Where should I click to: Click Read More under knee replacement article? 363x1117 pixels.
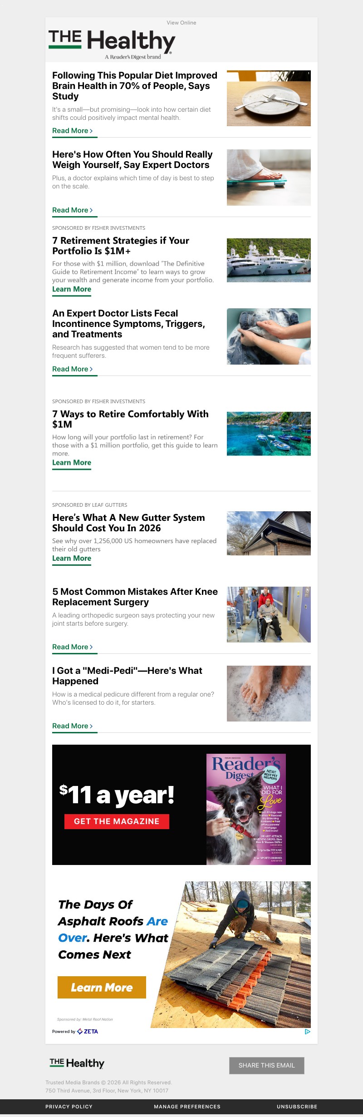(73, 647)
